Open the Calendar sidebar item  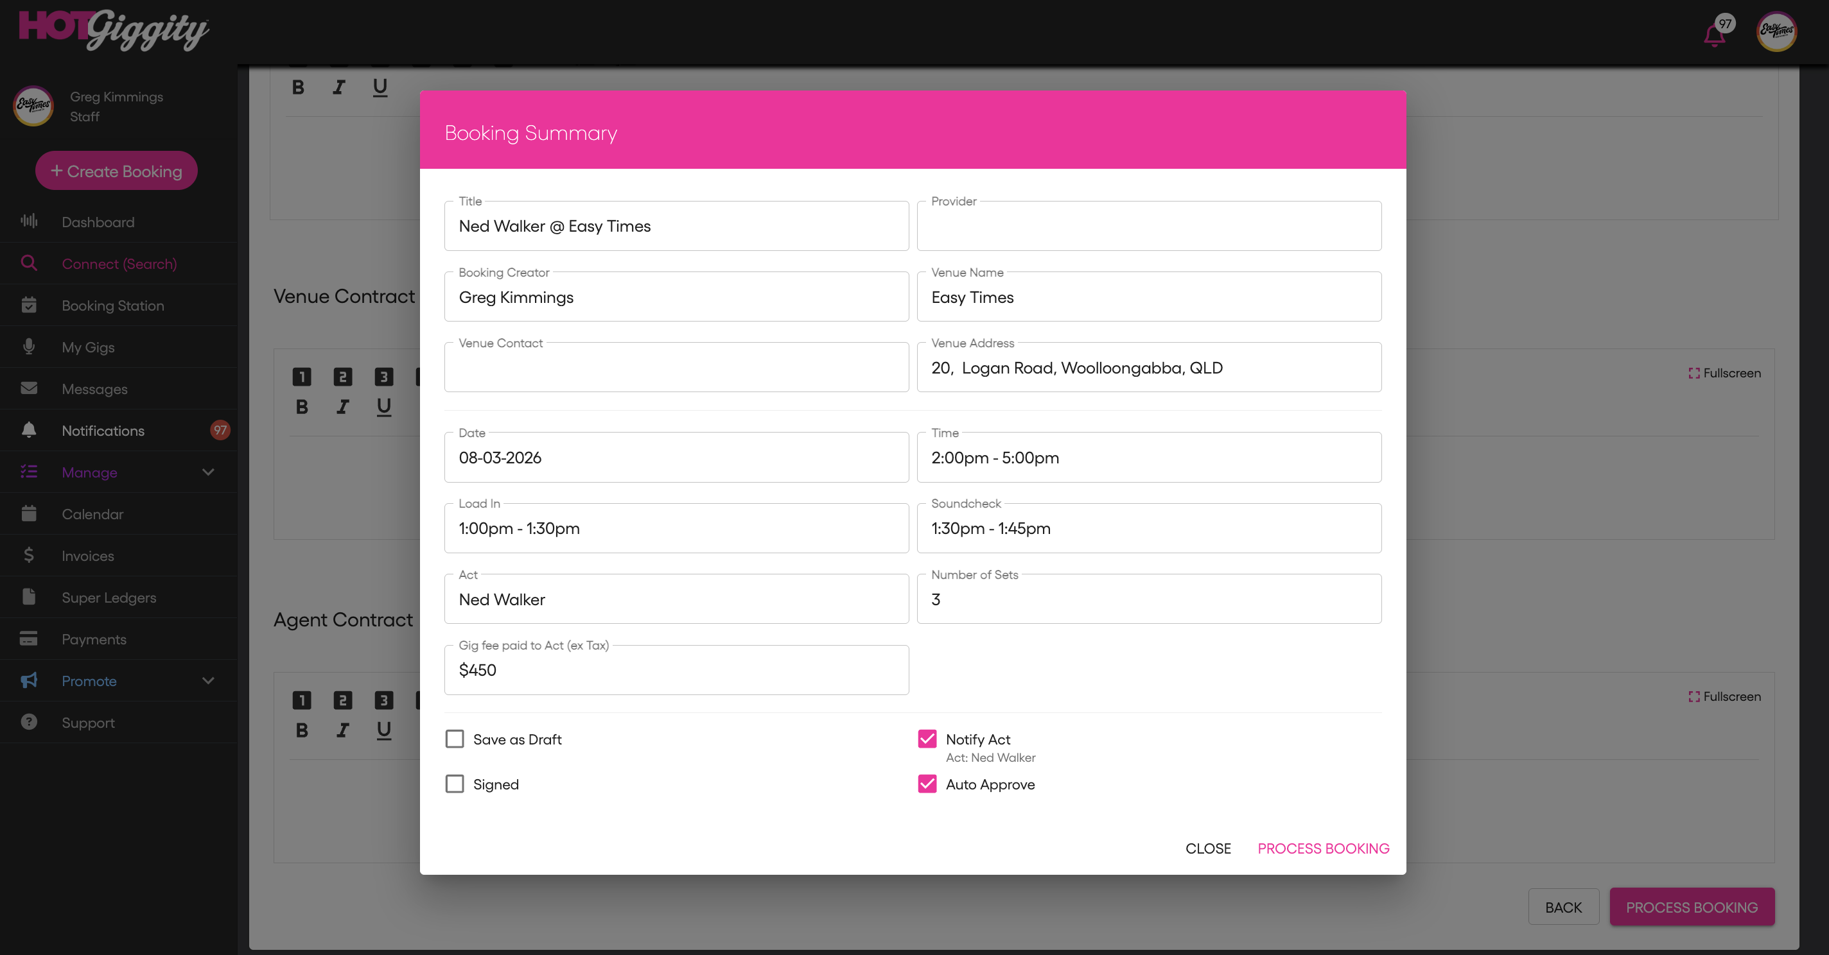(92, 513)
